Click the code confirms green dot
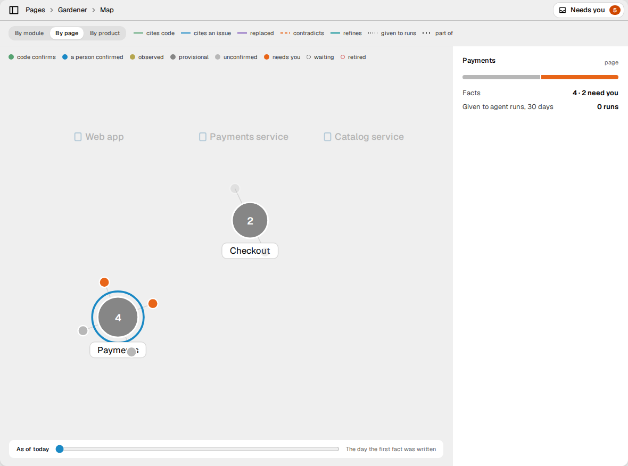The height and width of the screenshot is (466, 628). pyautogui.click(x=11, y=57)
